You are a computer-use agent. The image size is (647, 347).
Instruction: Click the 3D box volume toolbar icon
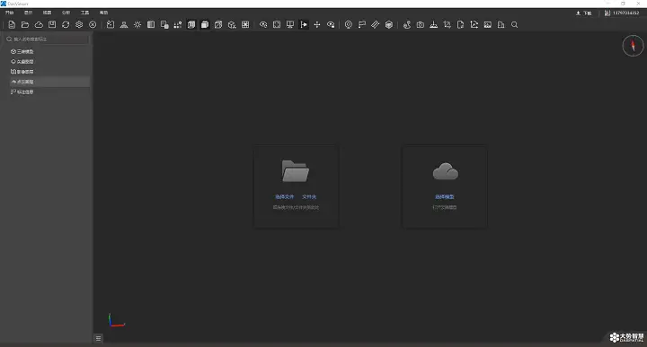389,25
